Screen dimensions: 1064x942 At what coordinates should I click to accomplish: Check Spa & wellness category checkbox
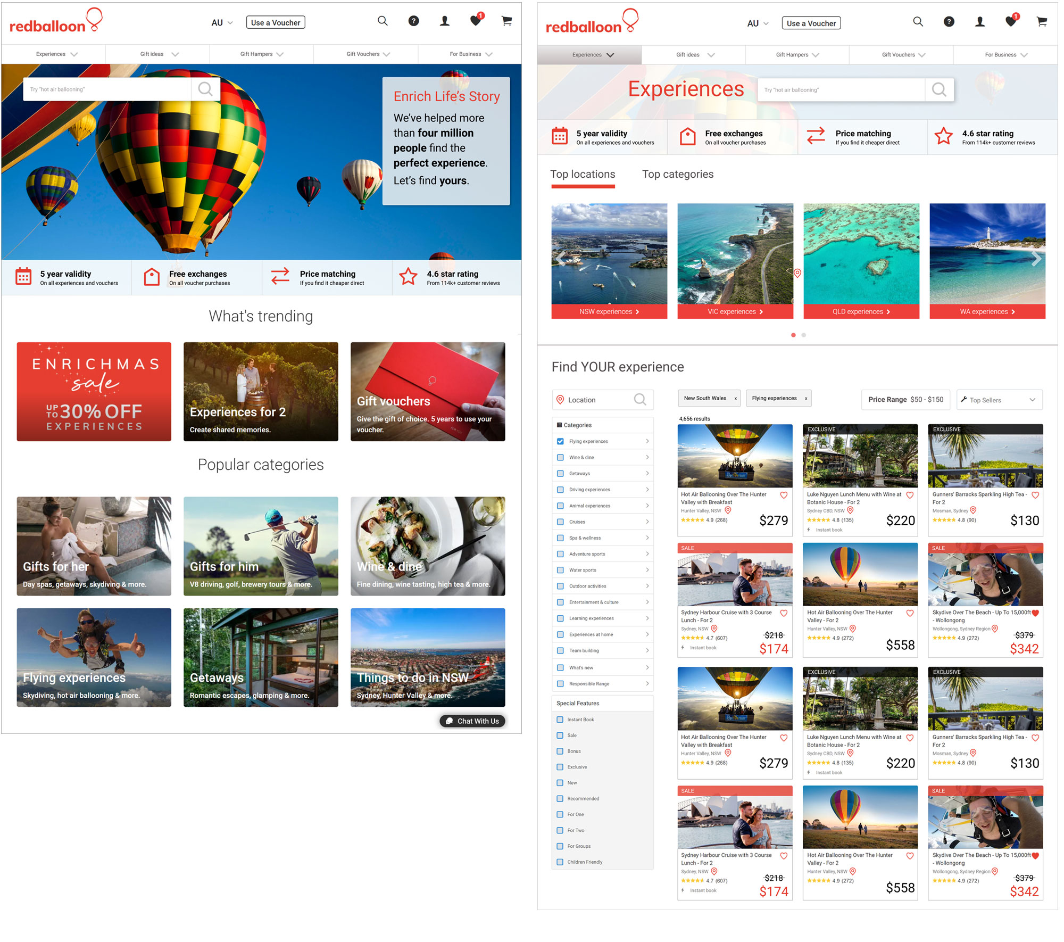(x=560, y=538)
